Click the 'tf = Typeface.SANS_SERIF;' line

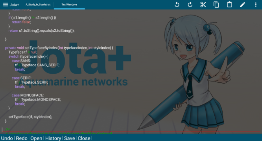coord(37,65)
